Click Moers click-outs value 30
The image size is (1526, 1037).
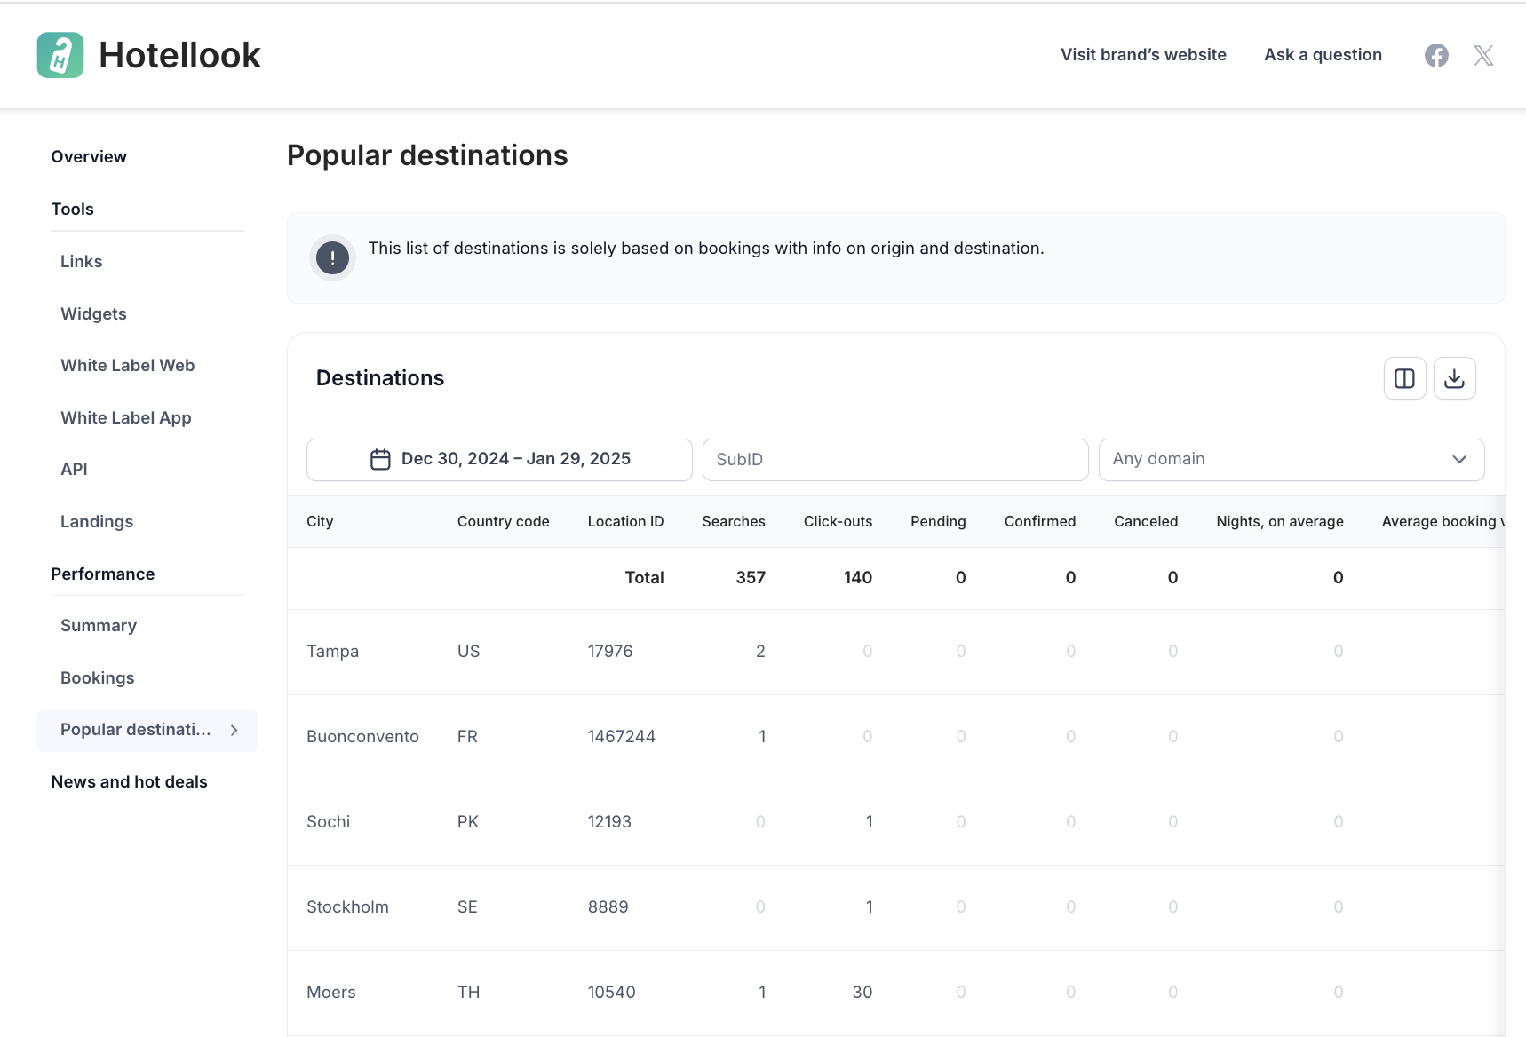pos(862,993)
